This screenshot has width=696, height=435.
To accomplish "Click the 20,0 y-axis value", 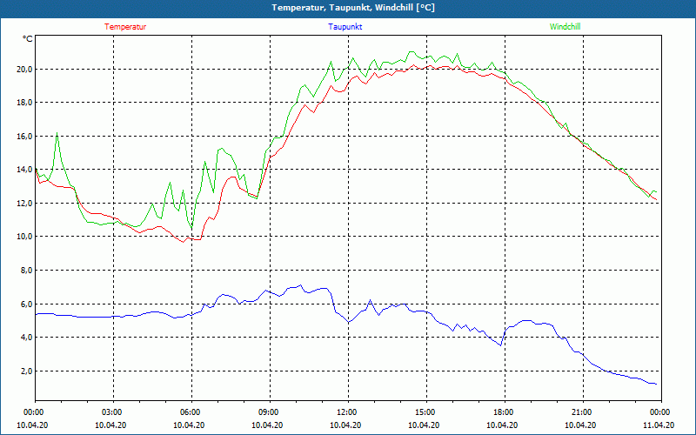I will click(x=25, y=70).
